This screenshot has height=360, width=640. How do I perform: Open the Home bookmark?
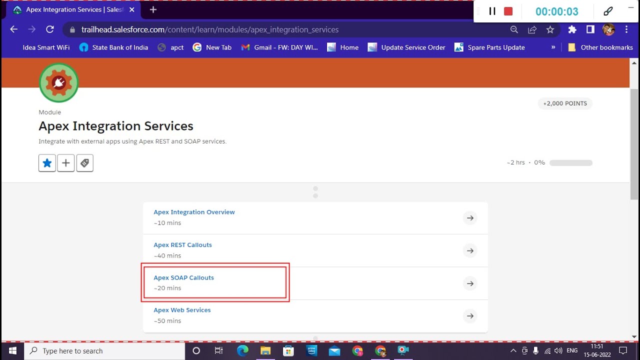click(x=343, y=47)
